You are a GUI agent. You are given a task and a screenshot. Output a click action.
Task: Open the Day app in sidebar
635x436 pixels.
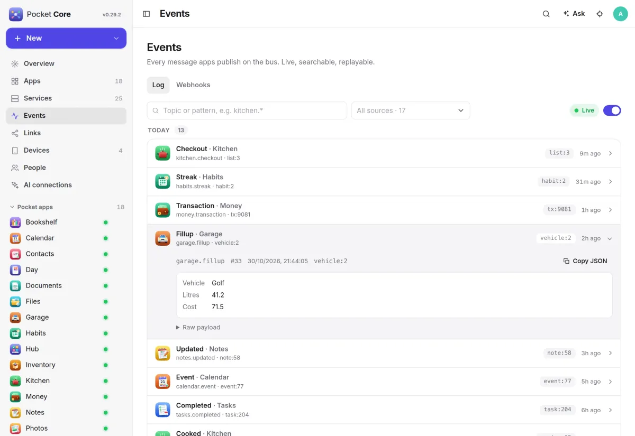pos(66,270)
